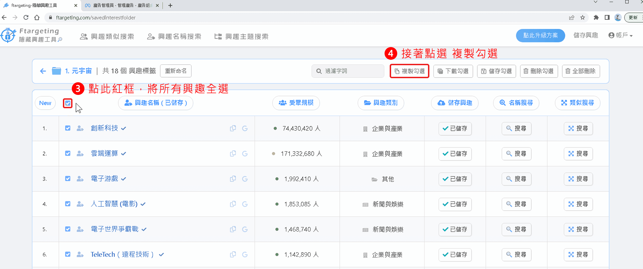Copy icon in 人工智慧 (電影) row

pos(233,204)
